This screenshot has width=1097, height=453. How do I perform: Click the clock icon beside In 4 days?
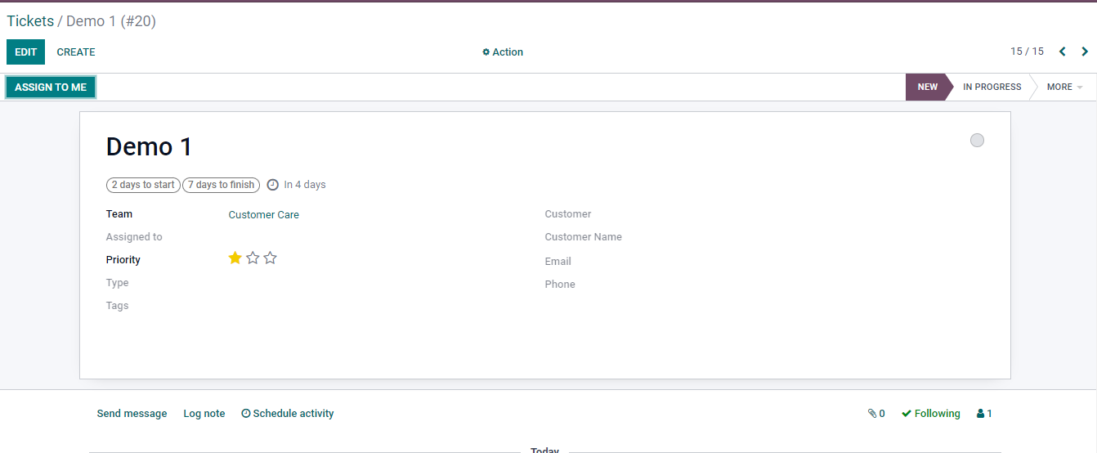(273, 185)
